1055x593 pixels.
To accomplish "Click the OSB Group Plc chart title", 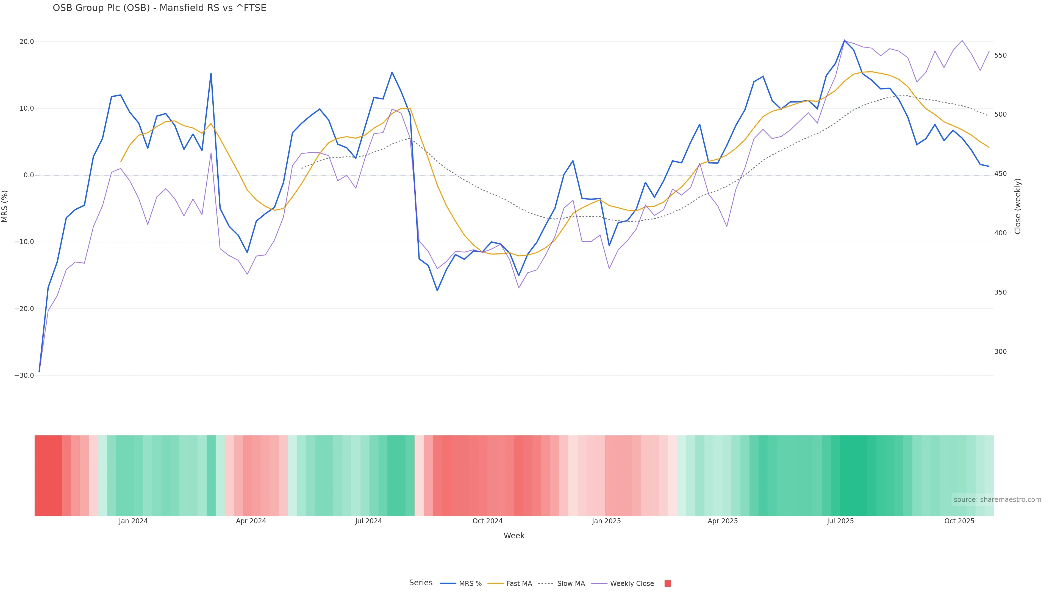I will [159, 8].
